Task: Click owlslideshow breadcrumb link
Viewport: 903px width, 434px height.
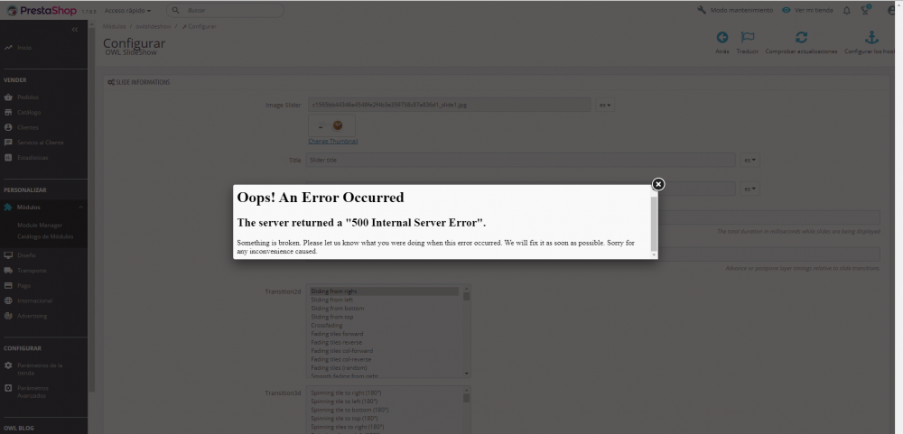Action: 154,26
